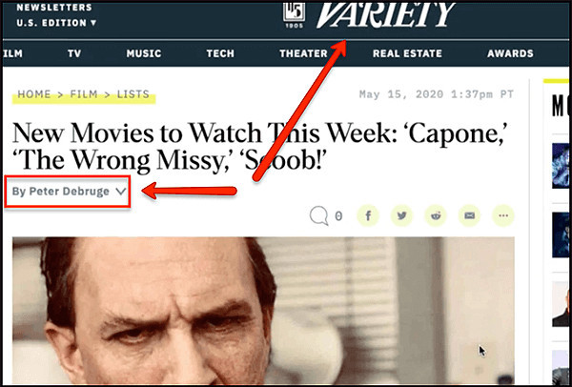Share article by email icon
The height and width of the screenshot is (387, 572).
point(469,216)
